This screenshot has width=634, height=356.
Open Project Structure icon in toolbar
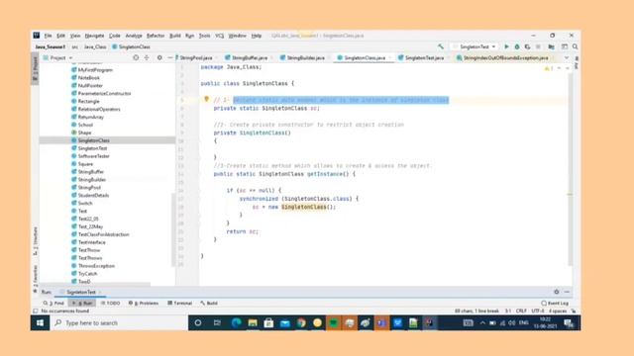click(551, 46)
